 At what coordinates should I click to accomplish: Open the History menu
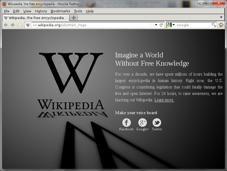tap(41, 11)
